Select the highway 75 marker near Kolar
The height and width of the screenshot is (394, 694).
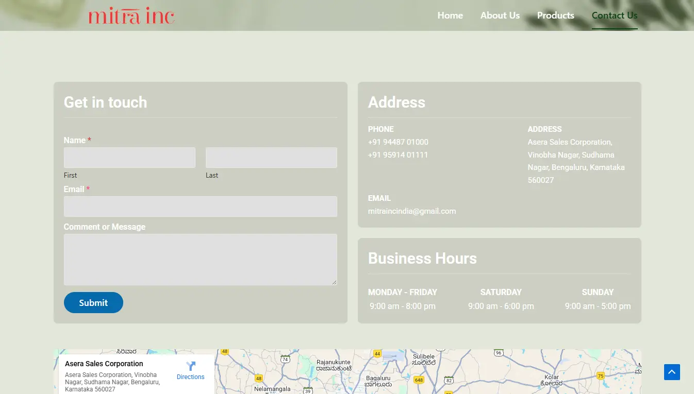(x=600, y=376)
